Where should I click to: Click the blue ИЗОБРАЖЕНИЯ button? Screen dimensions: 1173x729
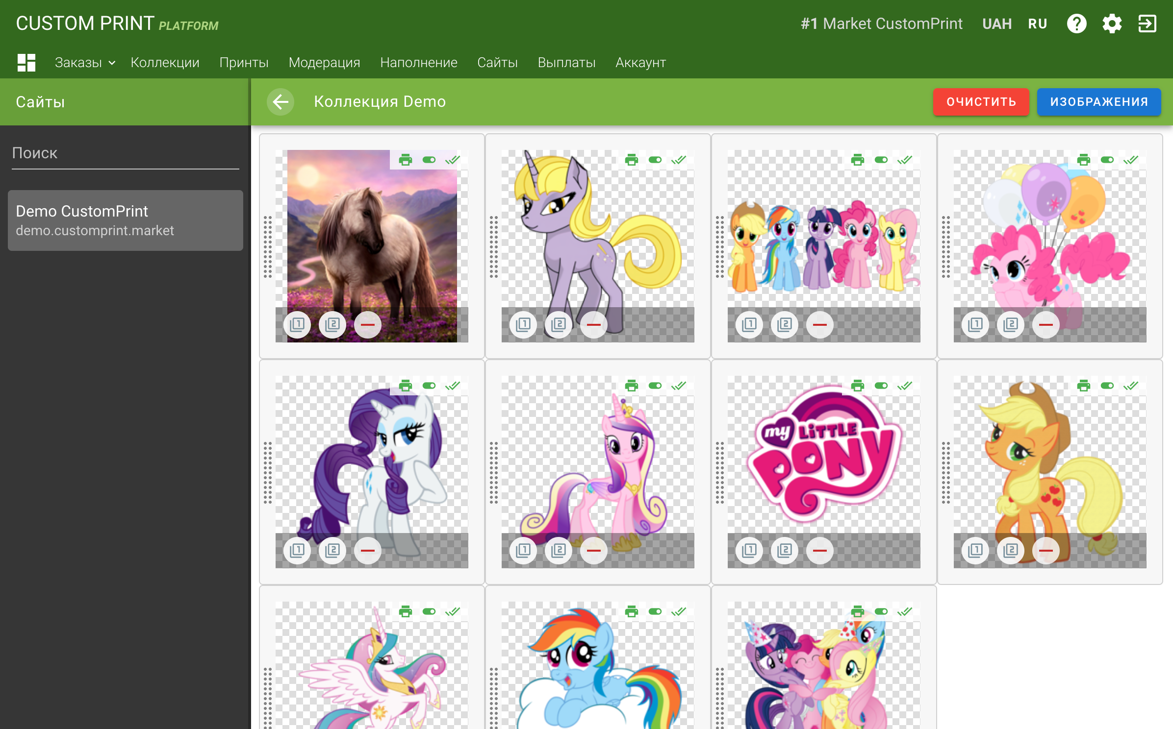pyautogui.click(x=1099, y=102)
